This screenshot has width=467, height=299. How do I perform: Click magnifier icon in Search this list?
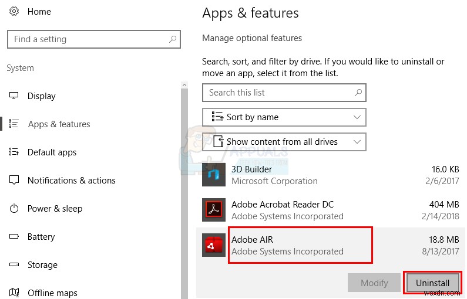(x=358, y=93)
